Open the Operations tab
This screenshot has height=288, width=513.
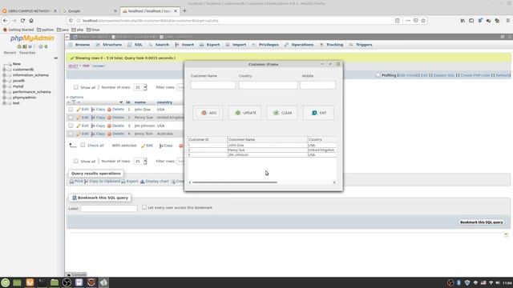[x=299, y=45]
